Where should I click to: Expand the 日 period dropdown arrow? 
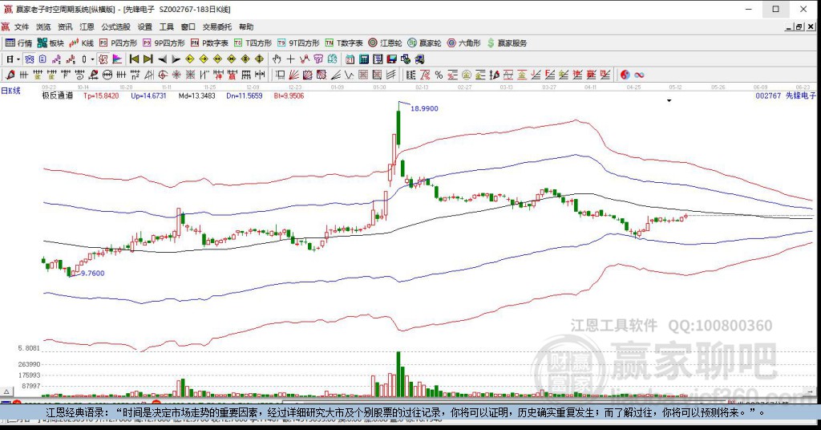(x=18, y=59)
